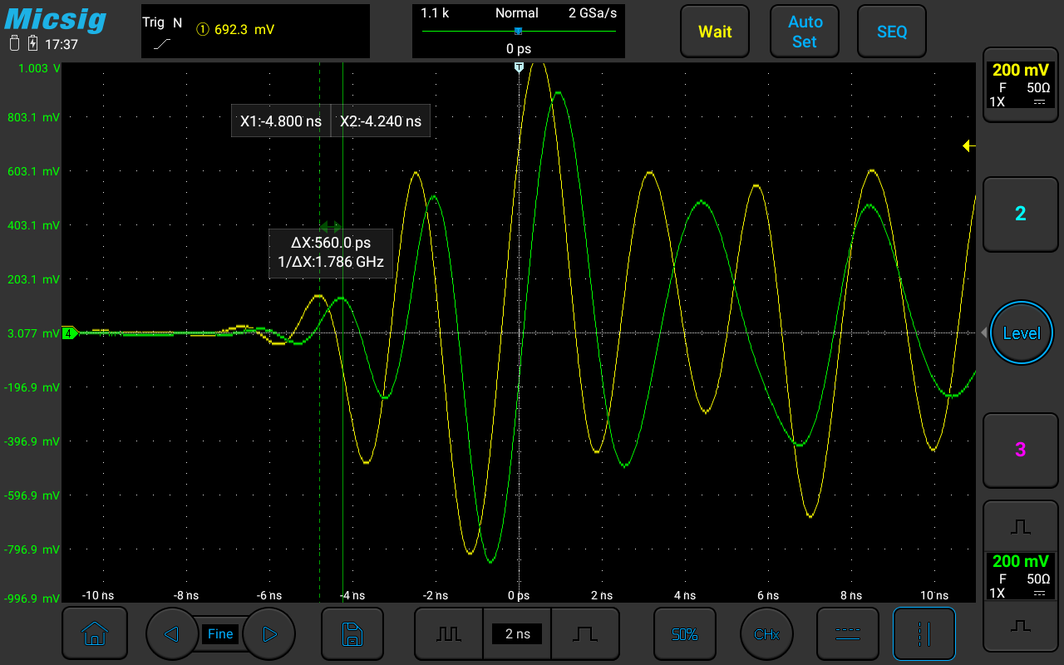Open the CHx channel selector button
Image resolution: width=1064 pixels, height=665 pixels.
coord(766,634)
